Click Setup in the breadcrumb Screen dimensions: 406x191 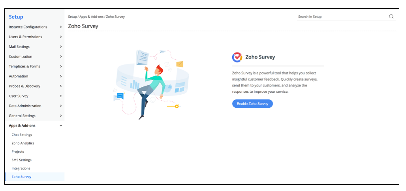point(72,17)
